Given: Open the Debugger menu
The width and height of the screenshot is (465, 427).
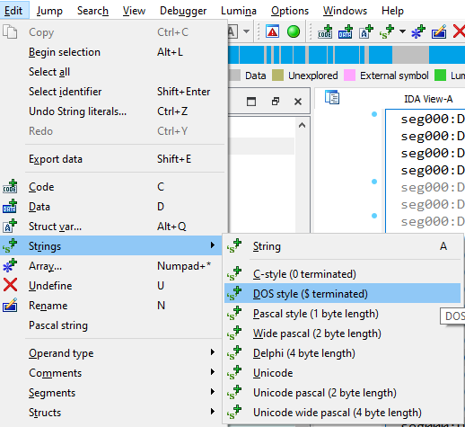Looking at the screenshot, I should [183, 11].
